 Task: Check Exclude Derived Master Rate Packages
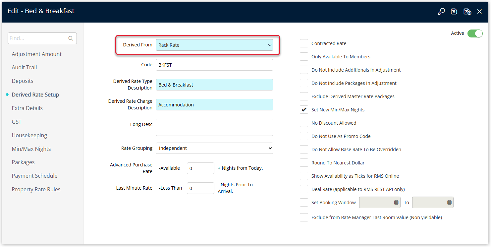tap(304, 96)
